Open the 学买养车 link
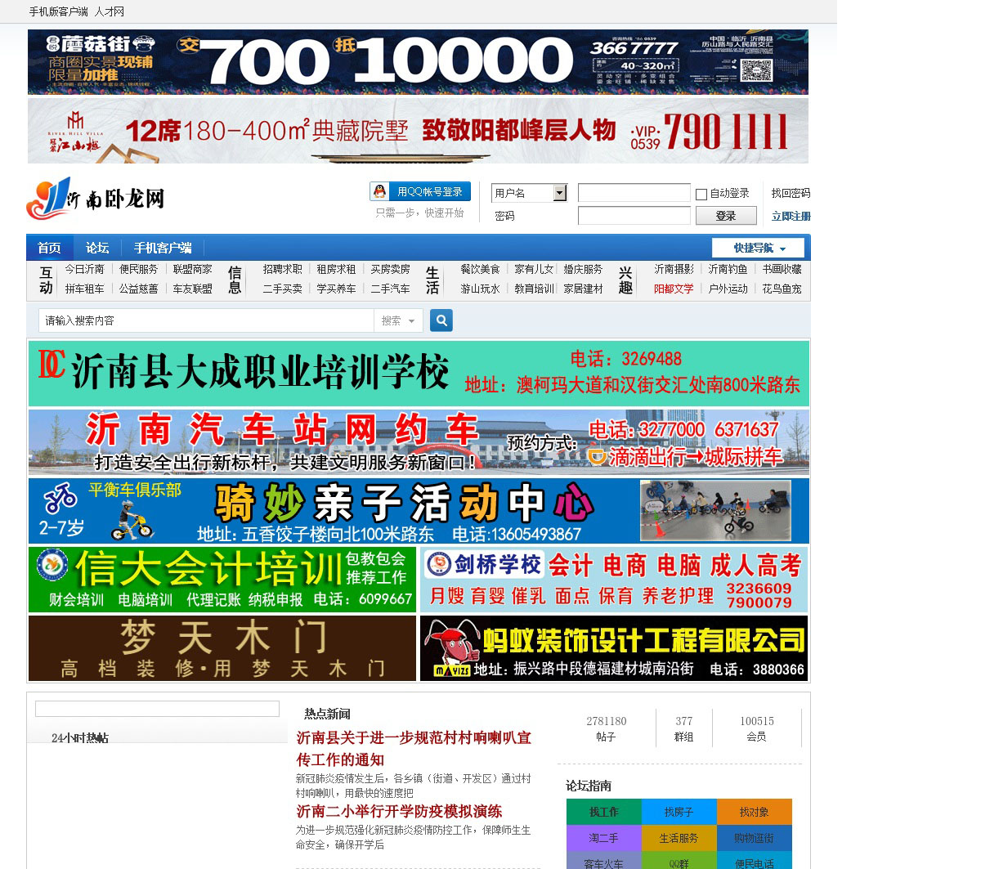The width and height of the screenshot is (981, 869). point(336,289)
